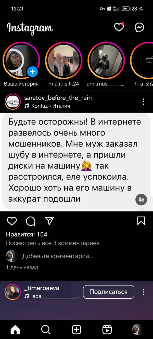The image size is (153, 339).
Task: Open Reels tab in bottom navigation
Action: (x=107, y=330)
